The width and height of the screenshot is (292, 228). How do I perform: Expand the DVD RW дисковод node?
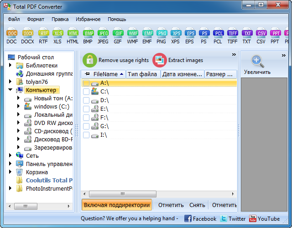18,123
